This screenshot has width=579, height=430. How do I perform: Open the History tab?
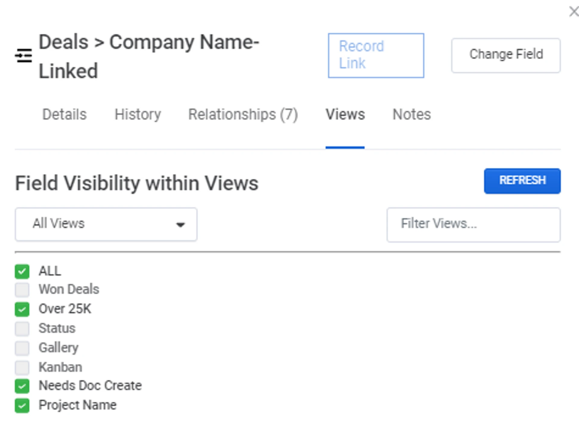click(138, 115)
